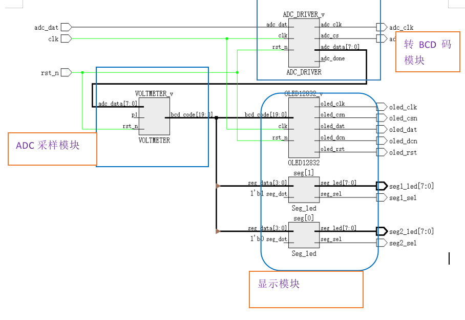Click the clk input pin symbol
The image size is (465, 320).
click(66, 38)
